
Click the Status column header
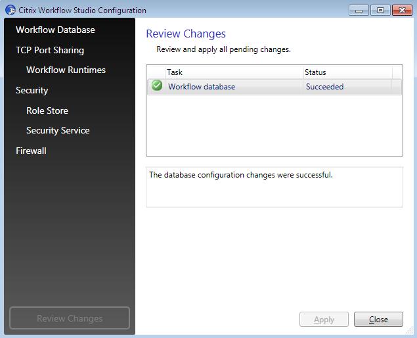[348, 72]
